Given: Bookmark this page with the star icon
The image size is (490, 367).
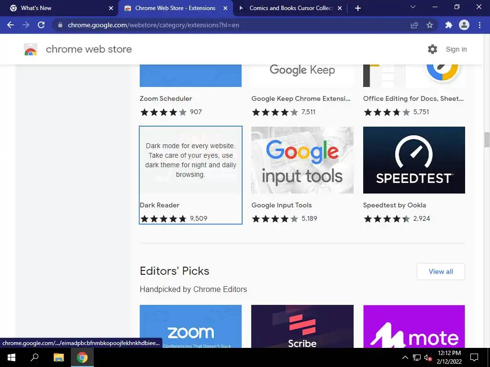Looking at the screenshot, I should 430,25.
